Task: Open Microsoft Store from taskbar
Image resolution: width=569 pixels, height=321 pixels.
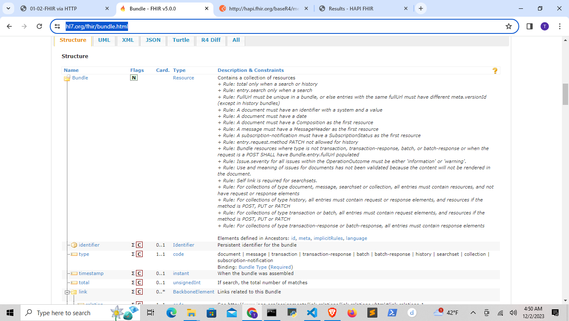Action: [212, 313]
